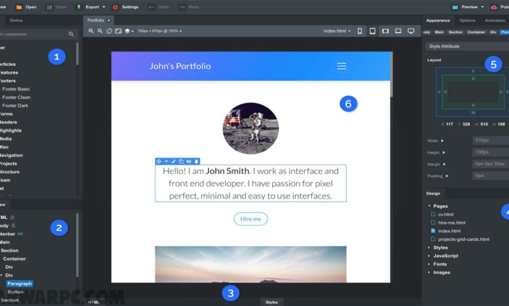Toggle the lock icon next to Body
This screenshot has width=509, height=306.
pos(13,225)
